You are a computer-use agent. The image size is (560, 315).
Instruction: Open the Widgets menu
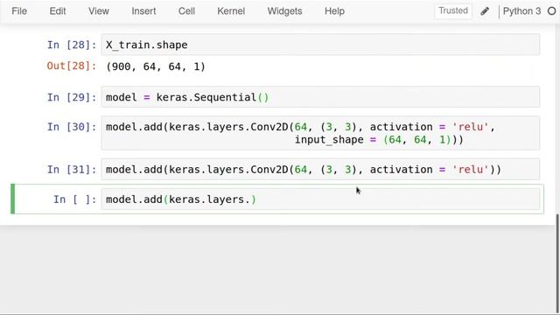pos(284,11)
